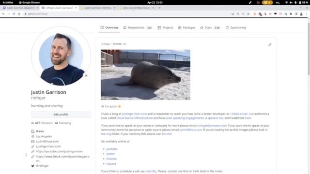The height and width of the screenshot is (174, 310).
Task: Open the Packages tab
Action: pyautogui.click(x=186, y=28)
